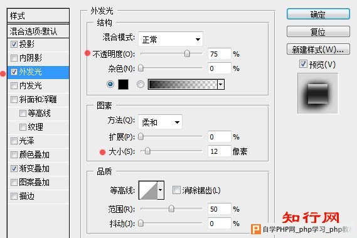Click the gradient preview bar
The height and width of the screenshot is (238, 357).
pyautogui.click(x=183, y=84)
